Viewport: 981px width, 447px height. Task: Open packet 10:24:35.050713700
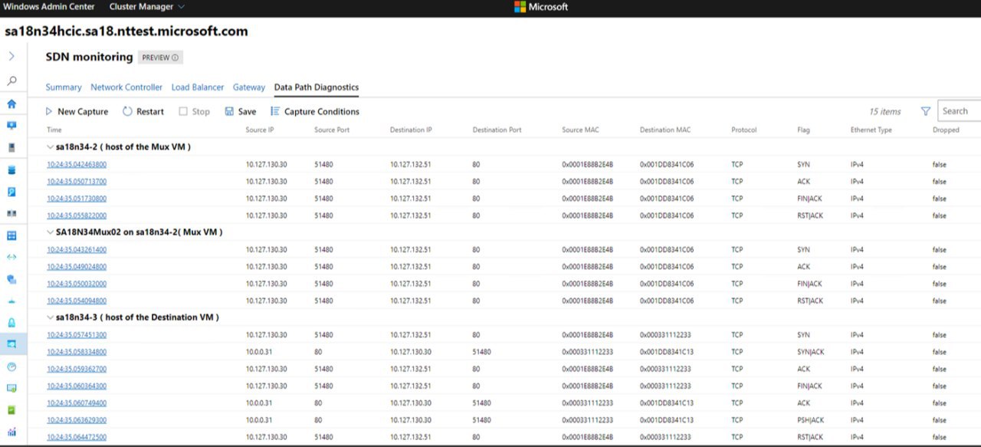[77, 182]
